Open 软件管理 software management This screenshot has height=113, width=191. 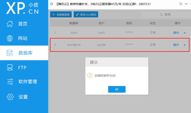28,82
